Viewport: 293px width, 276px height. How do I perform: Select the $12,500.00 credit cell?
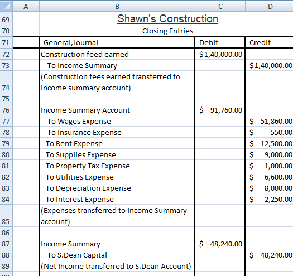269,143
